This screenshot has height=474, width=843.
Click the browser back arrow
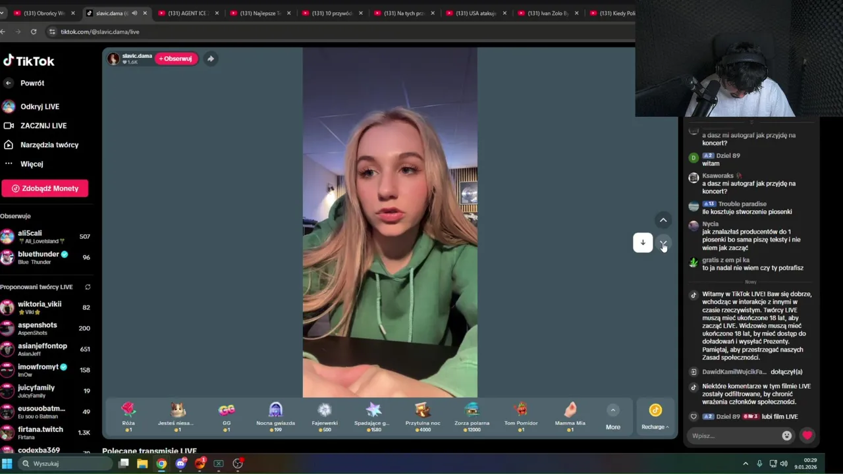pyautogui.click(x=3, y=32)
